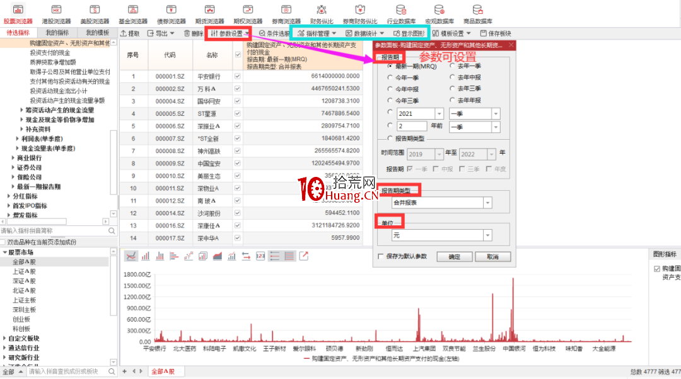Open the 股票浏览器 stock browser
This screenshot has height=379, width=681.
[18, 14]
